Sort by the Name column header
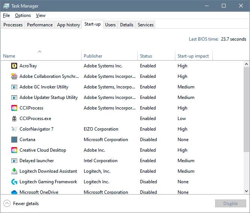This screenshot has width=250, height=213. 41,55
